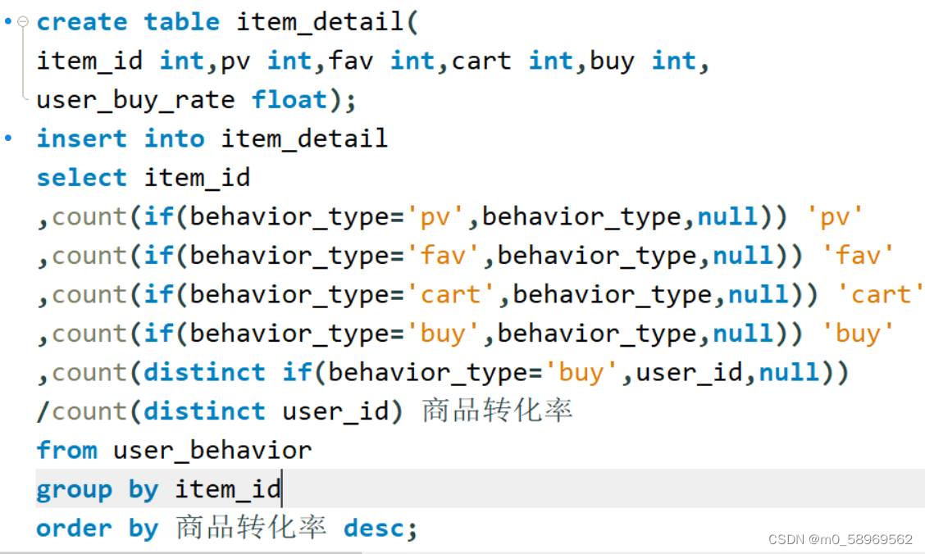Screen dimensions: 925x554
Task: Click the insert into keyword text
Action: pyautogui.click(x=120, y=138)
